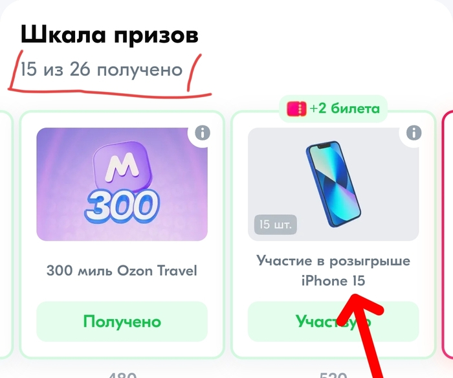
Task: Open the pink-bordered card at right edge
Action: pos(448,235)
